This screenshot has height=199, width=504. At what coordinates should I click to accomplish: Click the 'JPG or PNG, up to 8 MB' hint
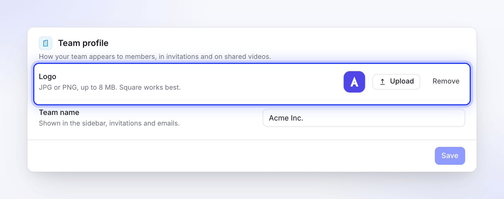[110, 87]
